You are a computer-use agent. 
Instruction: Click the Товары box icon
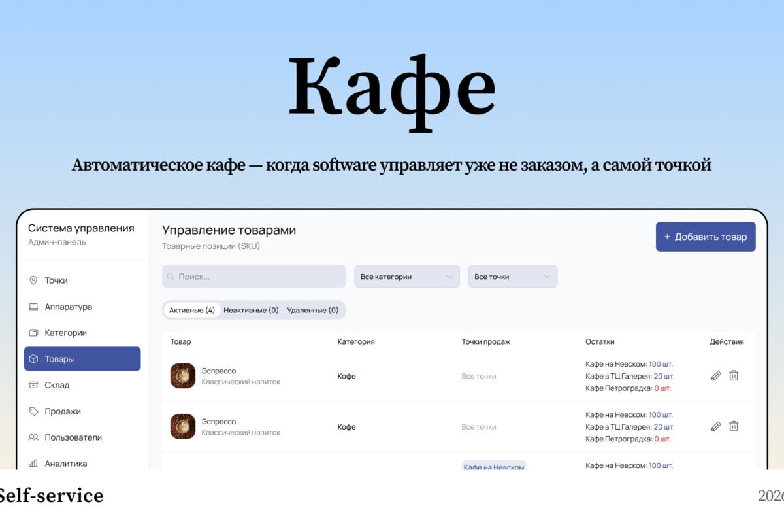pos(33,359)
